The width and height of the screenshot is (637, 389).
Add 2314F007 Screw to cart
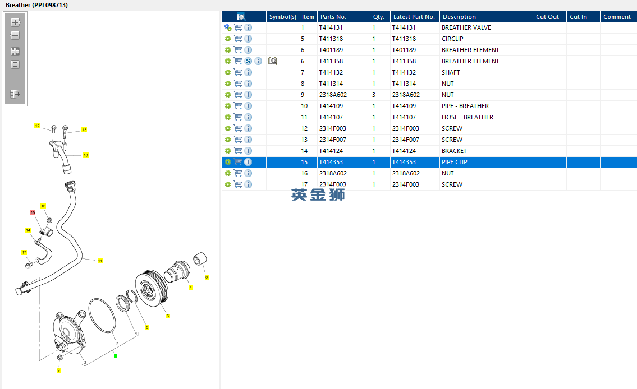point(238,140)
